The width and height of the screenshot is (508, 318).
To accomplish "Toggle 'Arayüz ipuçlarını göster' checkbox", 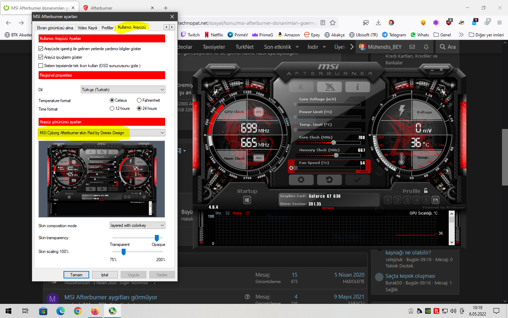I will 41,57.
